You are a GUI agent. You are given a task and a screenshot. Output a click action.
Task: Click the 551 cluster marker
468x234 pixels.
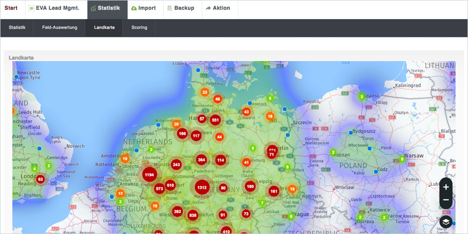tap(215, 120)
